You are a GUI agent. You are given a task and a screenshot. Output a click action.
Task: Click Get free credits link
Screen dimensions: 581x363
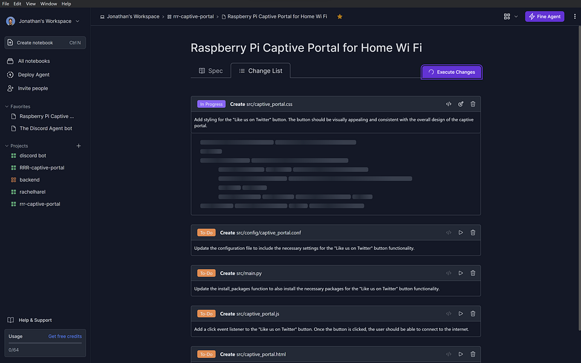65,336
